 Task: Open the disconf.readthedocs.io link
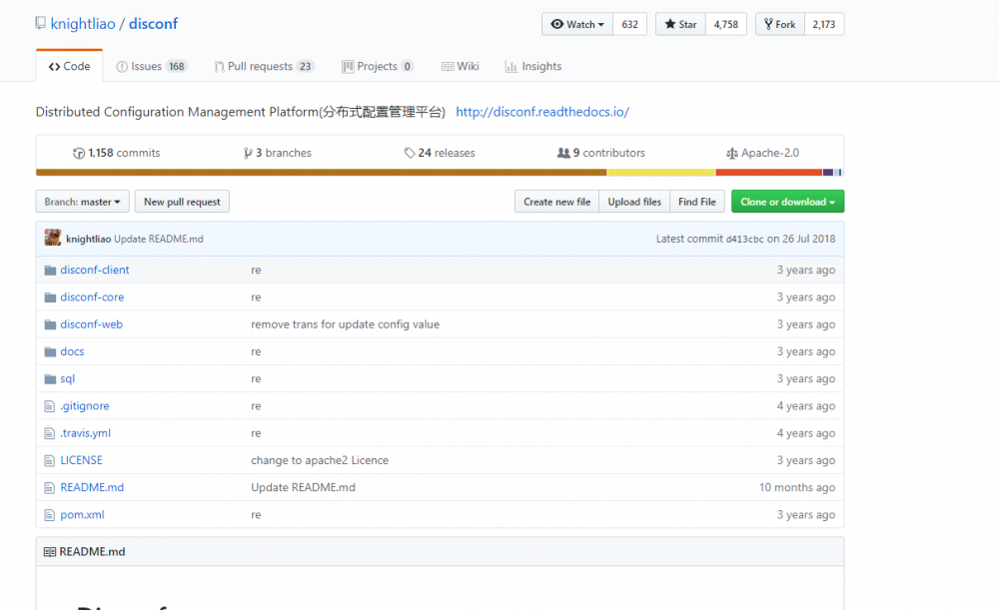coord(542,112)
